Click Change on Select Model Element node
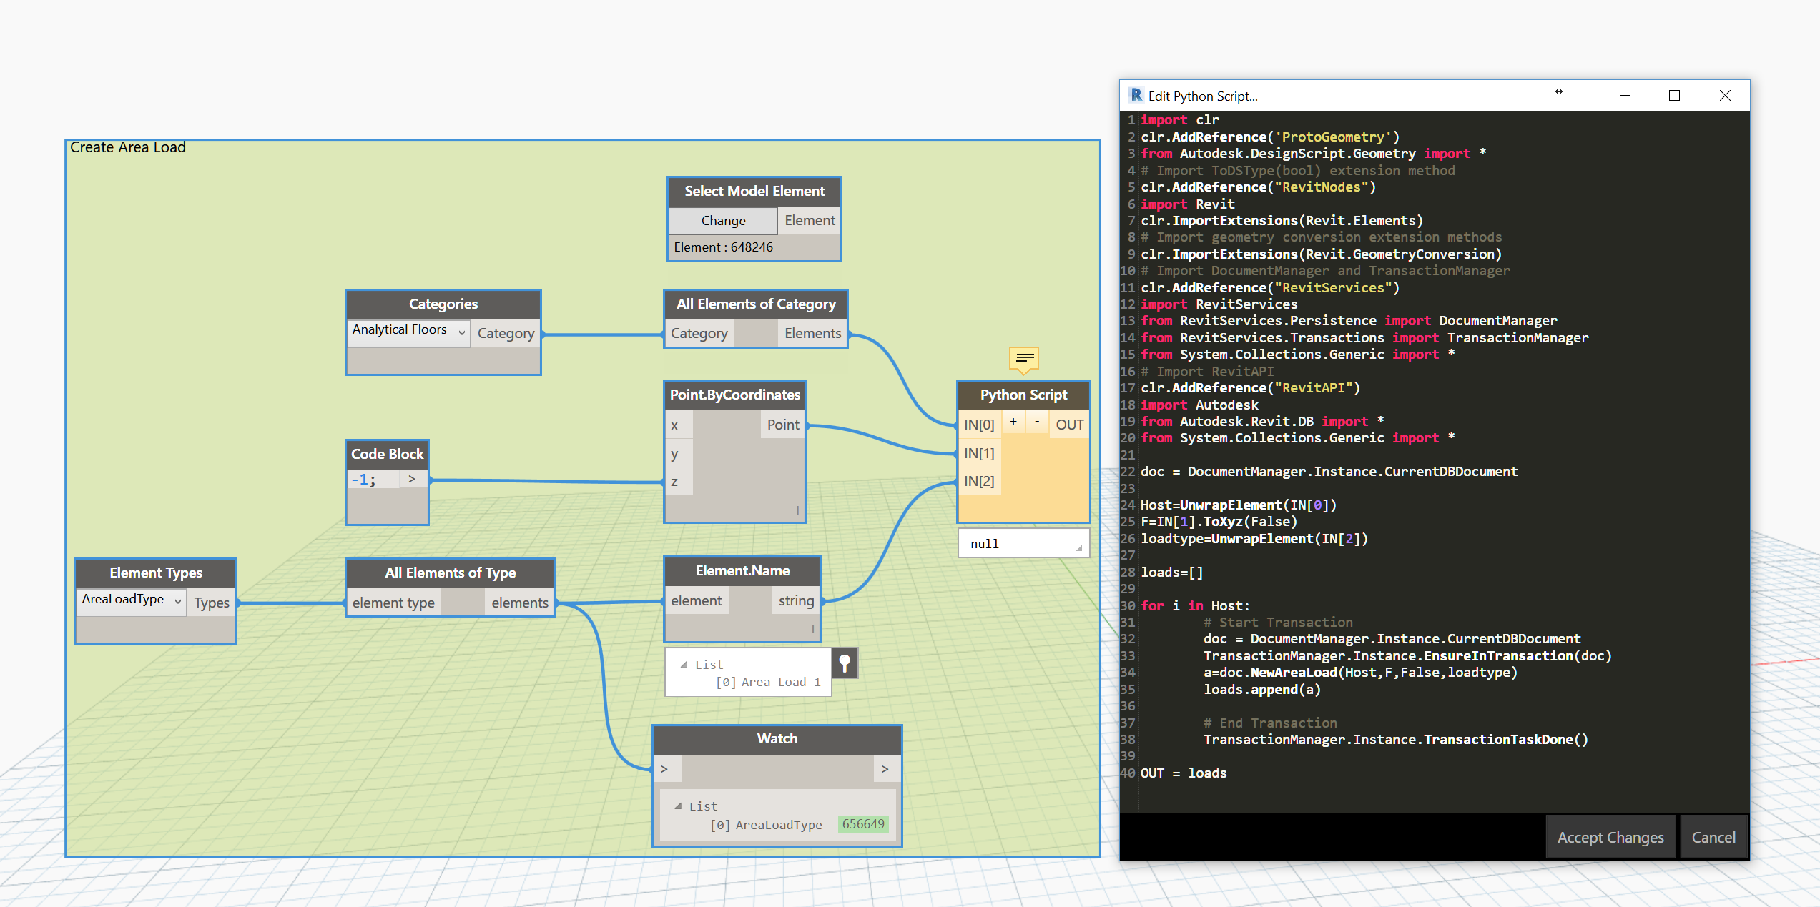1820x907 pixels. [723, 221]
